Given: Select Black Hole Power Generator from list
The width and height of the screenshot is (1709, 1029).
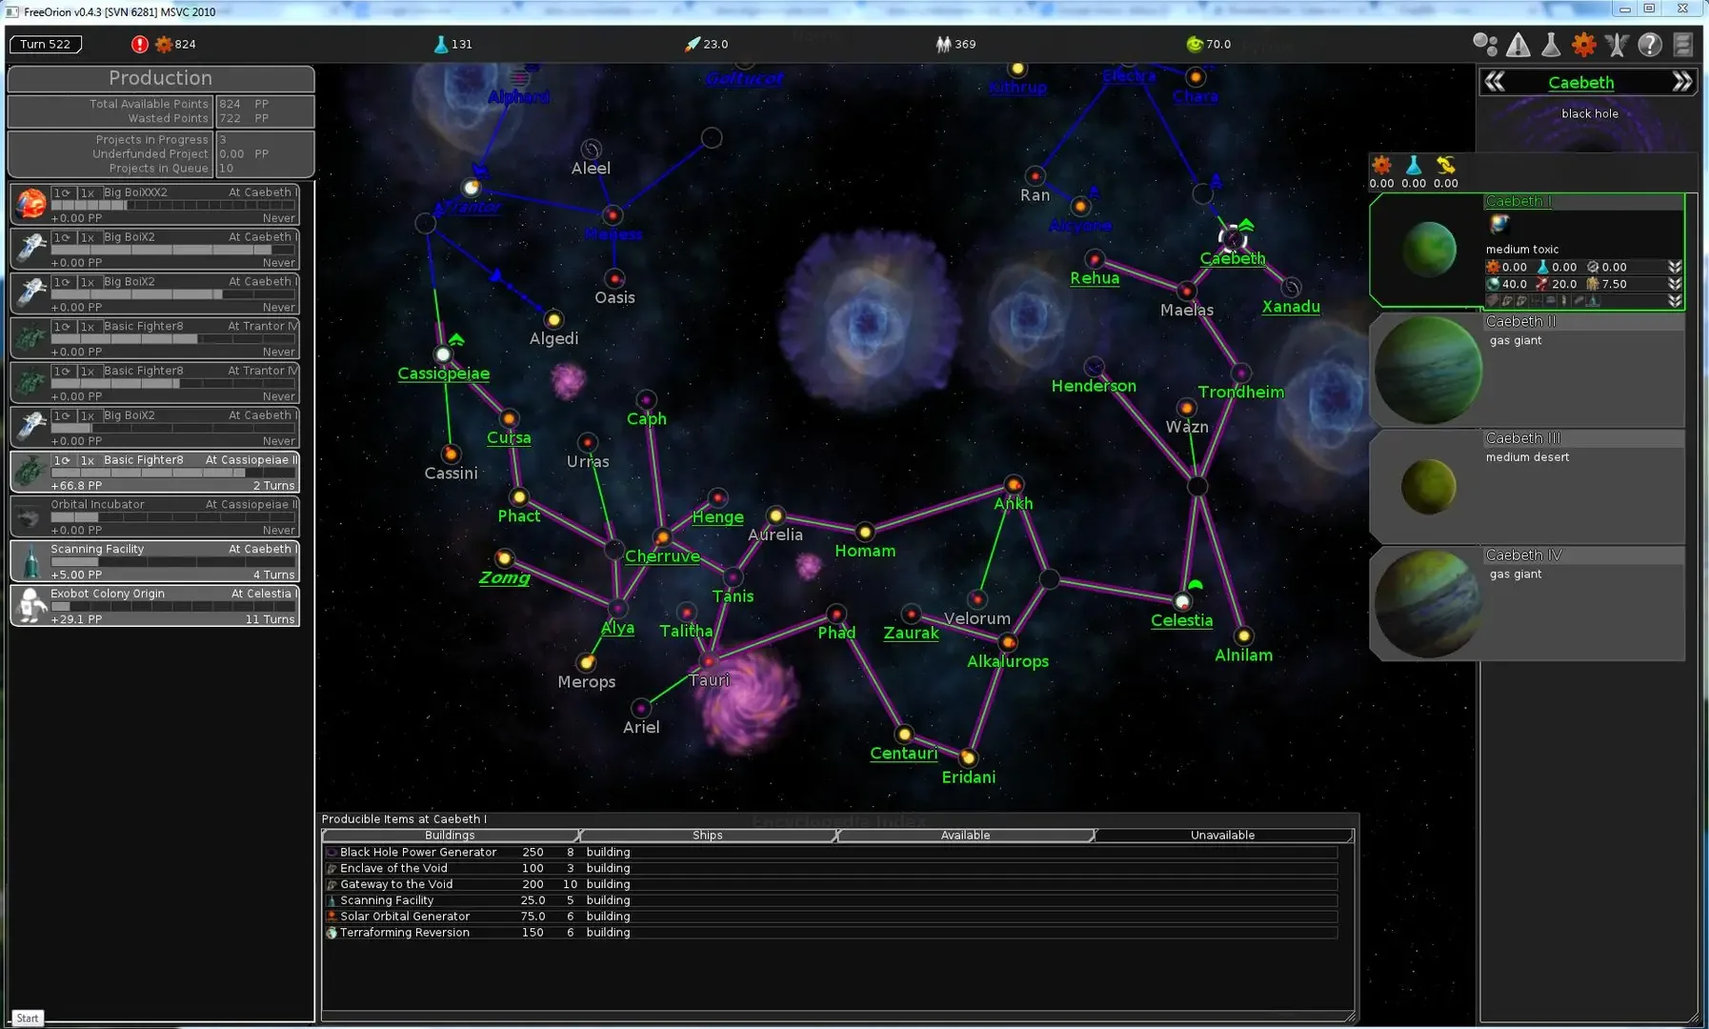Looking at the screenshot, I should pyautogui.click(x=418, y=852).
